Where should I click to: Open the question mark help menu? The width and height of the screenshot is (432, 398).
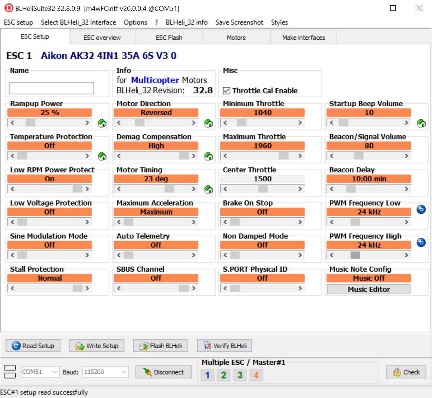156,22
